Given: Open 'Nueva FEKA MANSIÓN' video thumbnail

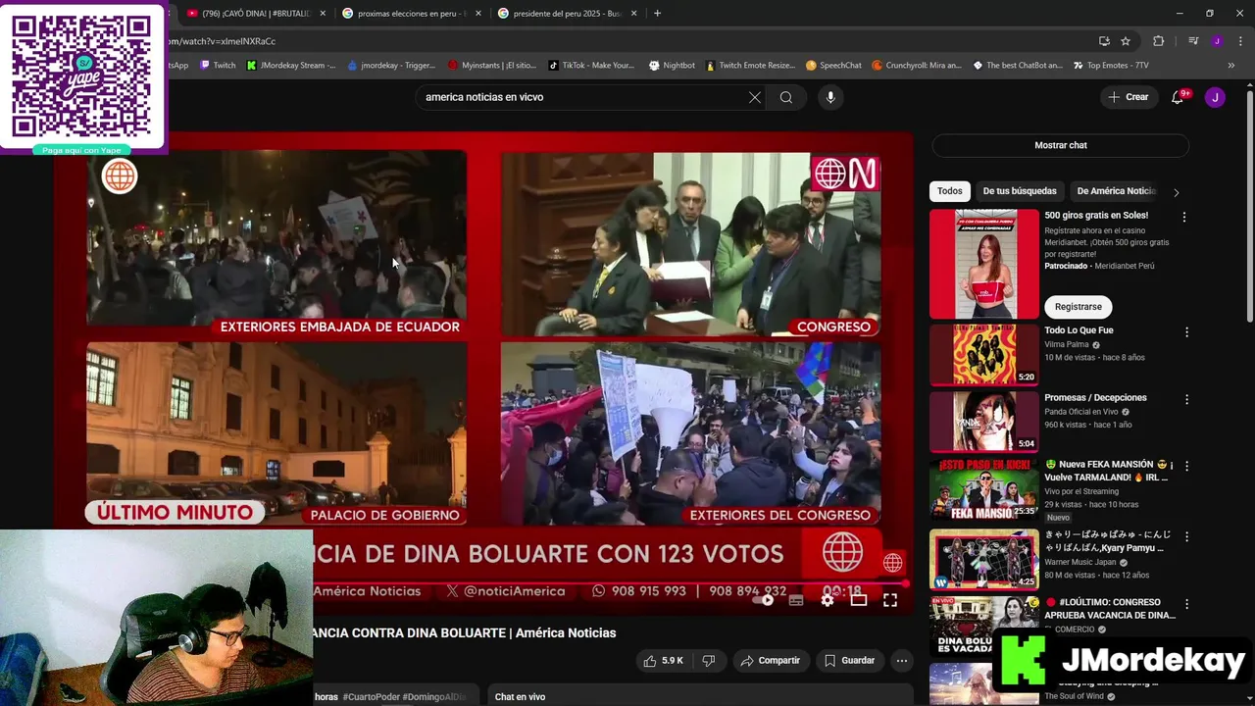Looking at the screenshot, I should tap(983, 489).
